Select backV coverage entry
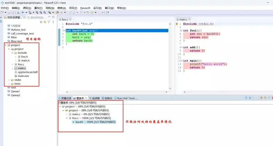This screenshot has width=273, height=146. click(x=95, y=122)
